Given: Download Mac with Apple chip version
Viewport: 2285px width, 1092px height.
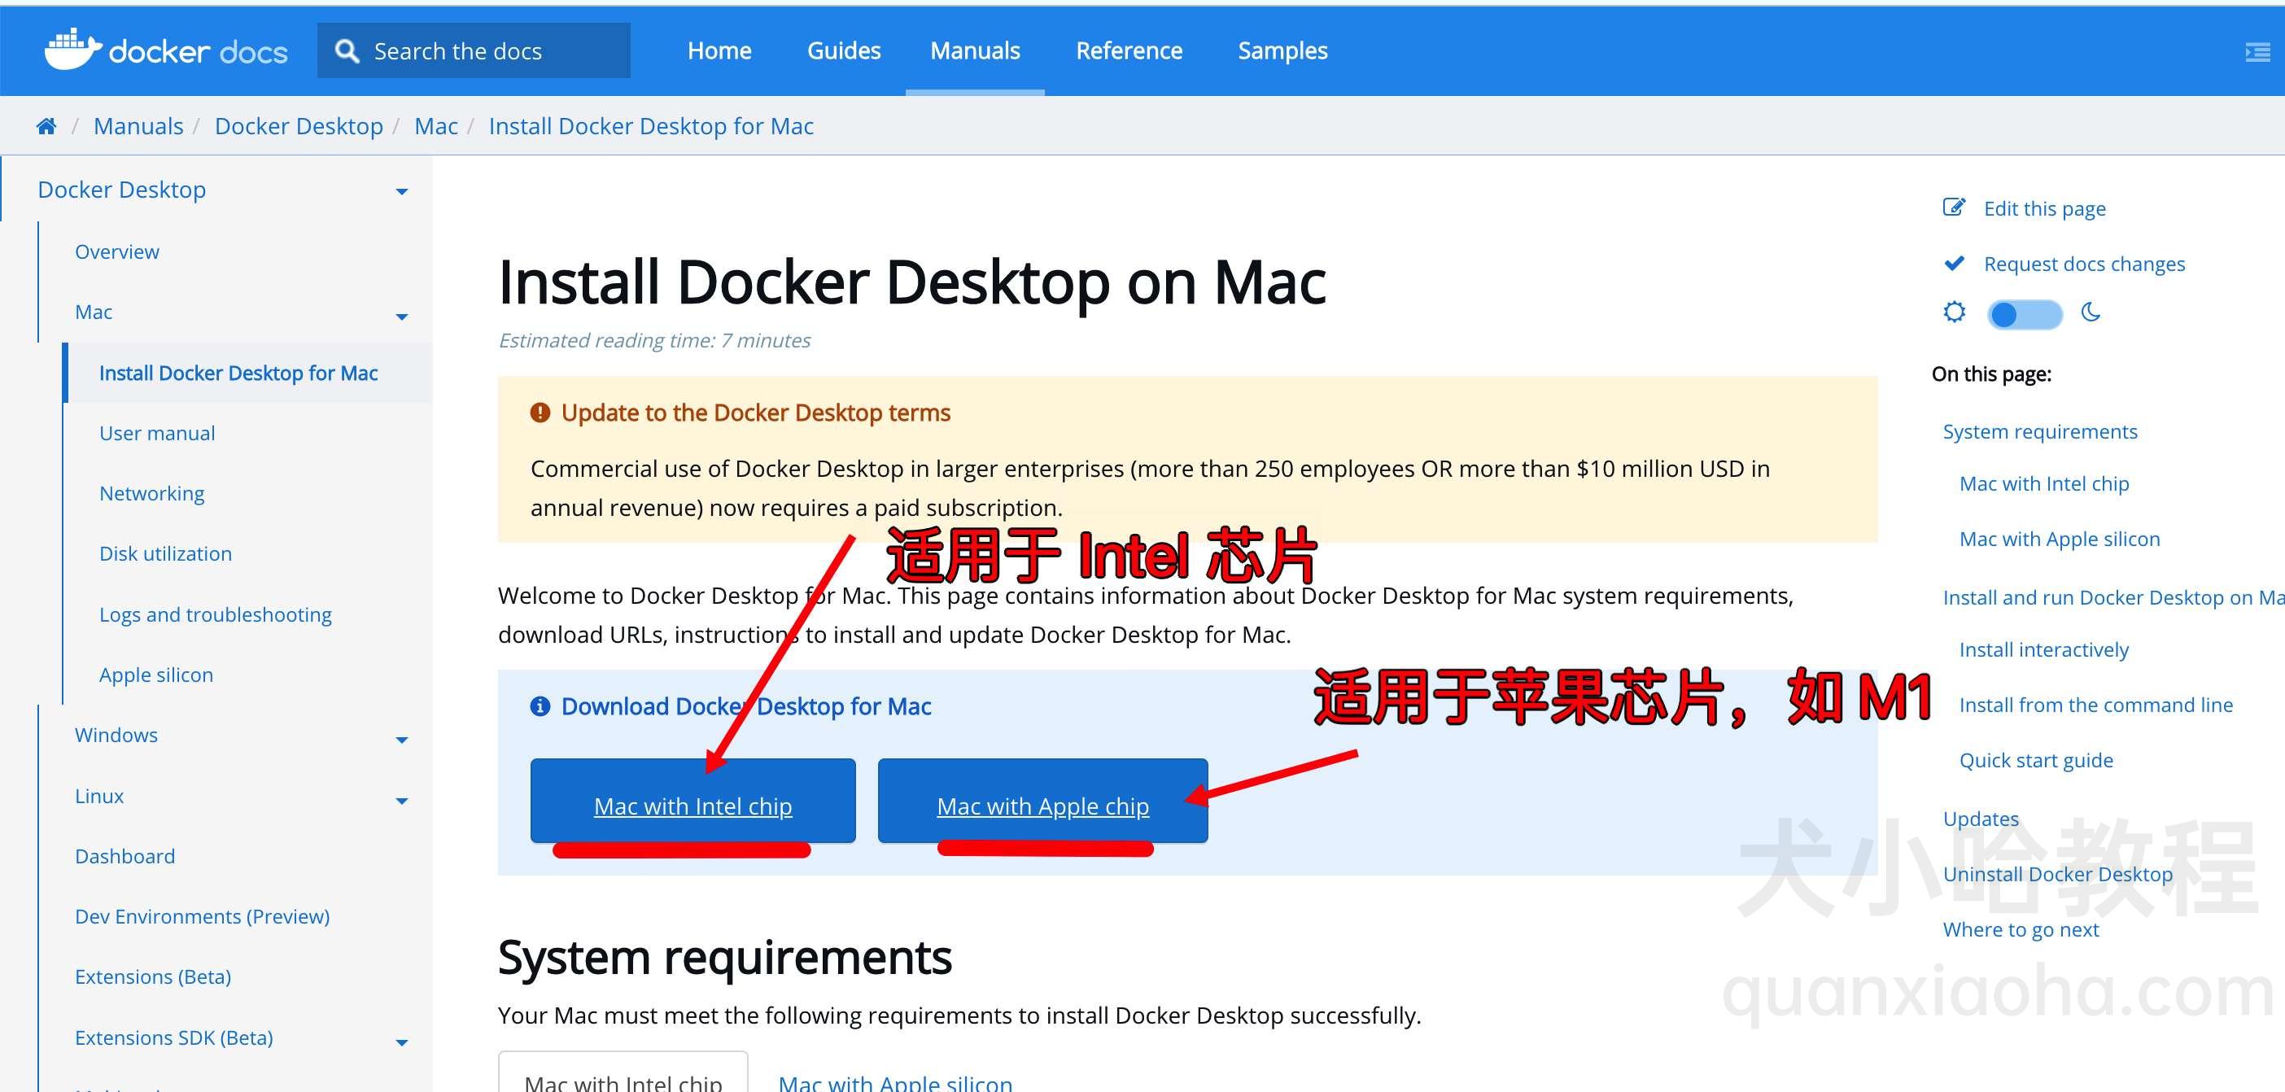Looking at the screenshot, I should (1042, 806).
